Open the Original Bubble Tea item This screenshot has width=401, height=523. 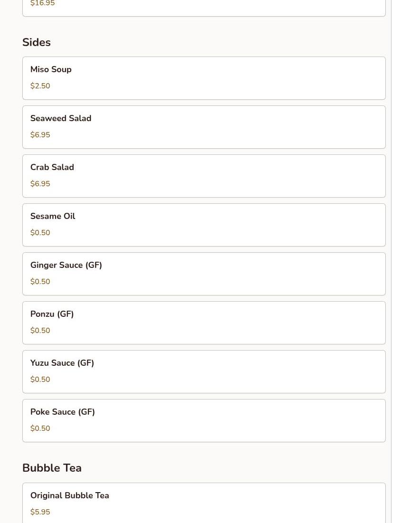coord(203,503)
